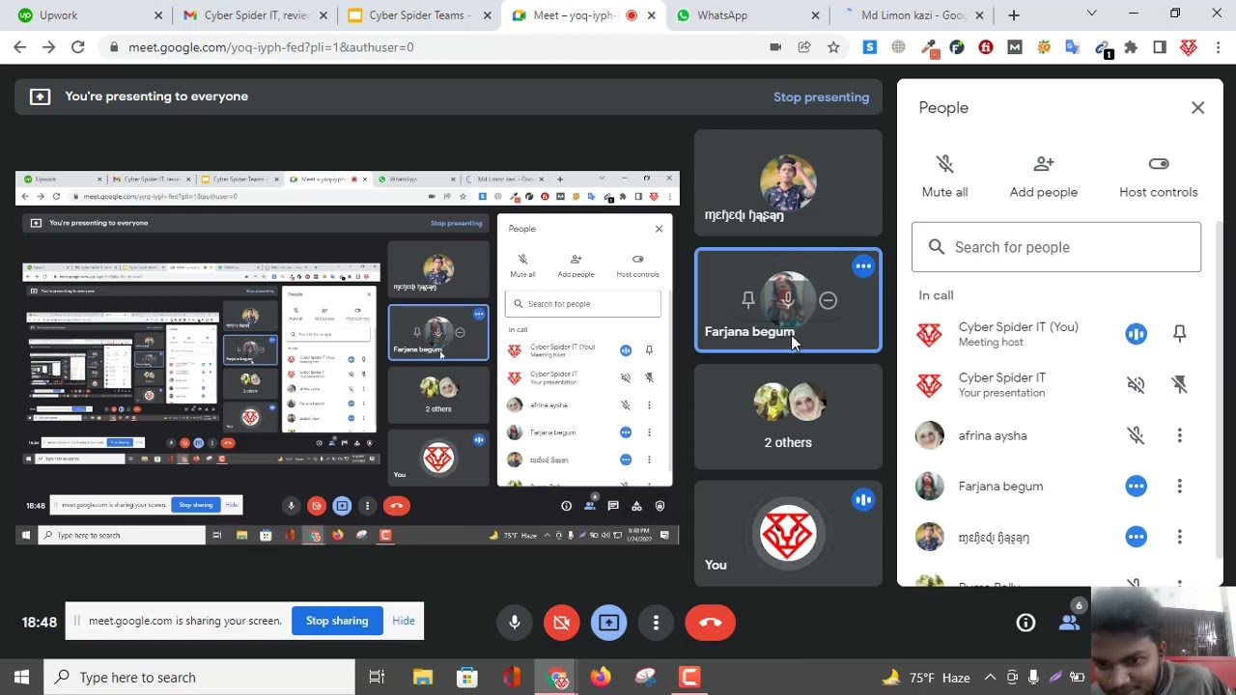Toggle the microphone in bottom bar

515,623
